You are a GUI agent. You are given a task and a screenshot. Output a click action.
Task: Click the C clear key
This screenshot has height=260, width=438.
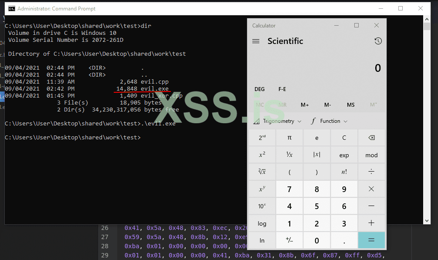[344, 138]
